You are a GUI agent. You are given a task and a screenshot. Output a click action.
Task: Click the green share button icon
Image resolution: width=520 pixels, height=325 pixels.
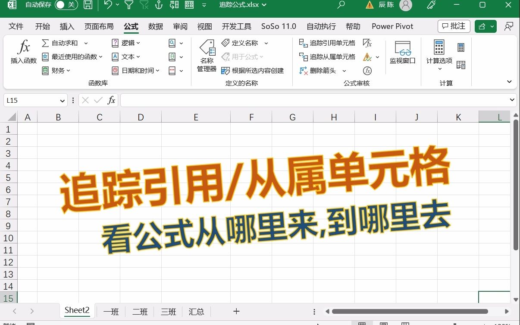482,26
